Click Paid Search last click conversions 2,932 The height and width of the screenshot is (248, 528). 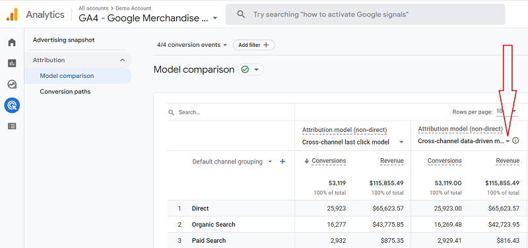(x=338, y=241)
